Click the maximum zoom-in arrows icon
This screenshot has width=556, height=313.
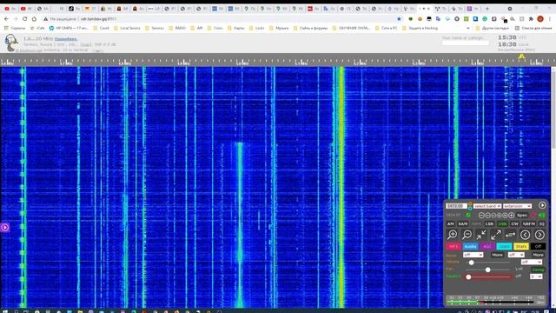(x=481, y=235)
